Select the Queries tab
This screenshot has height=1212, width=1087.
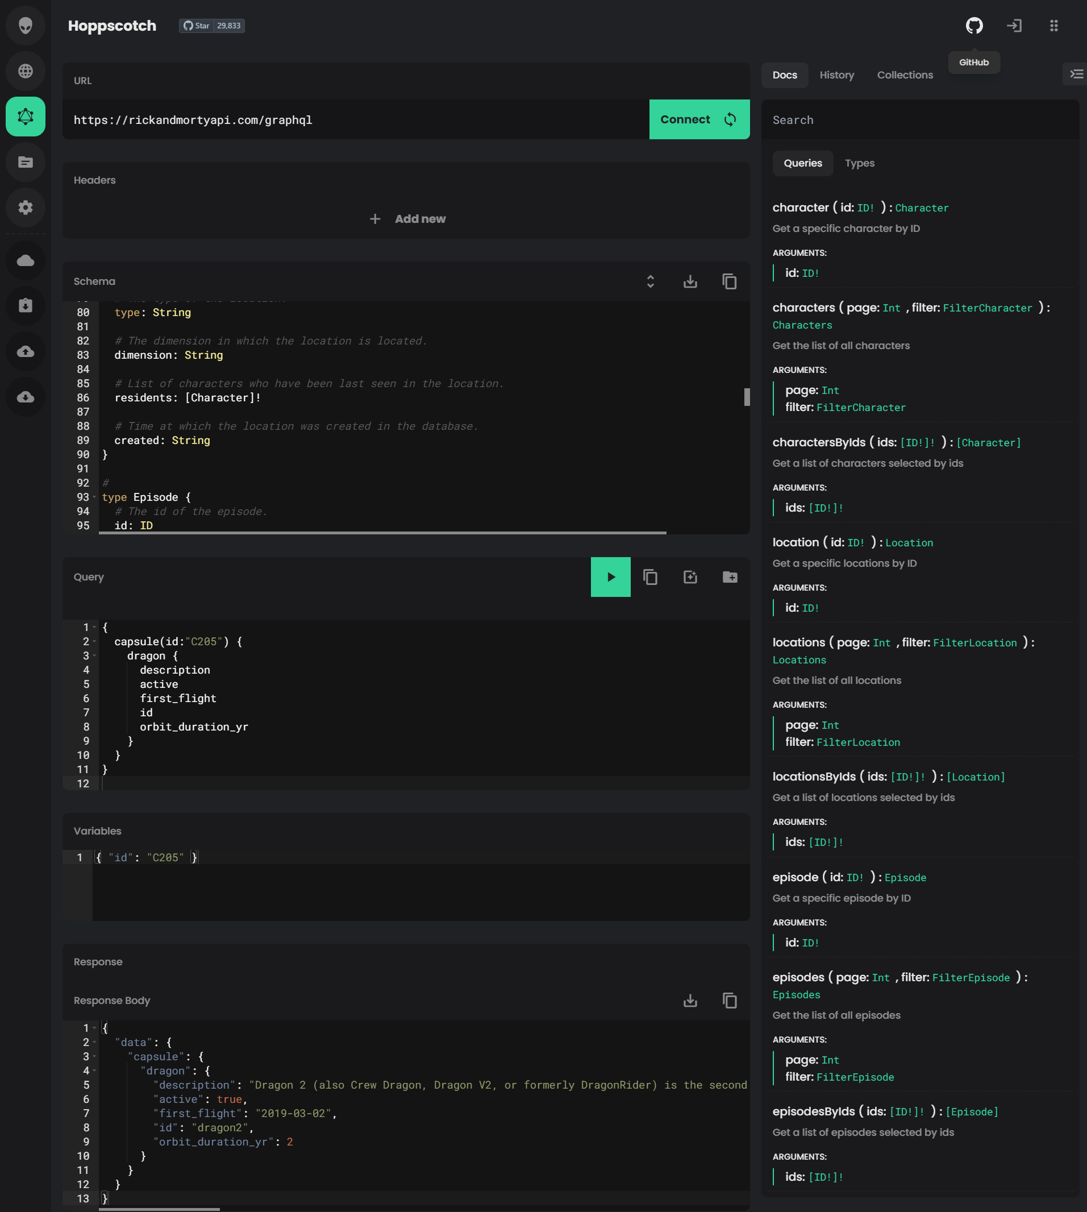(x=803, y=163)
